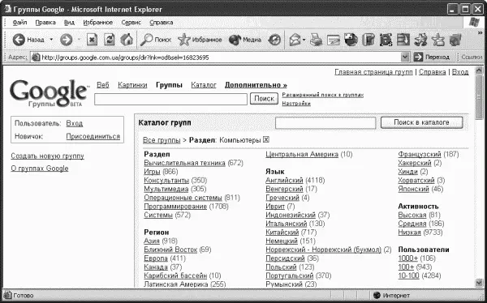The width and height of the screenshot is (487, 303).
Task: Open the Forward history dropdown arrow
Action: (79, 40)
